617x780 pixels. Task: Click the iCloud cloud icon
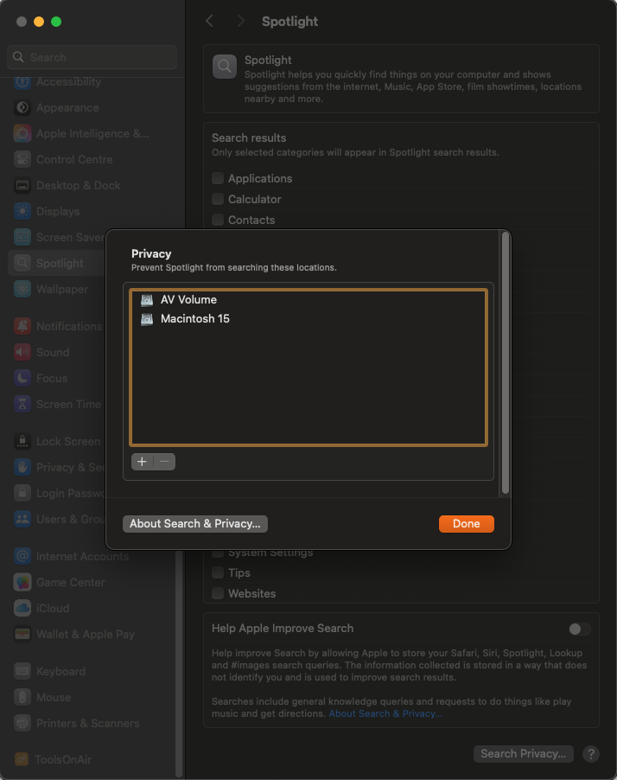point(22,607)
